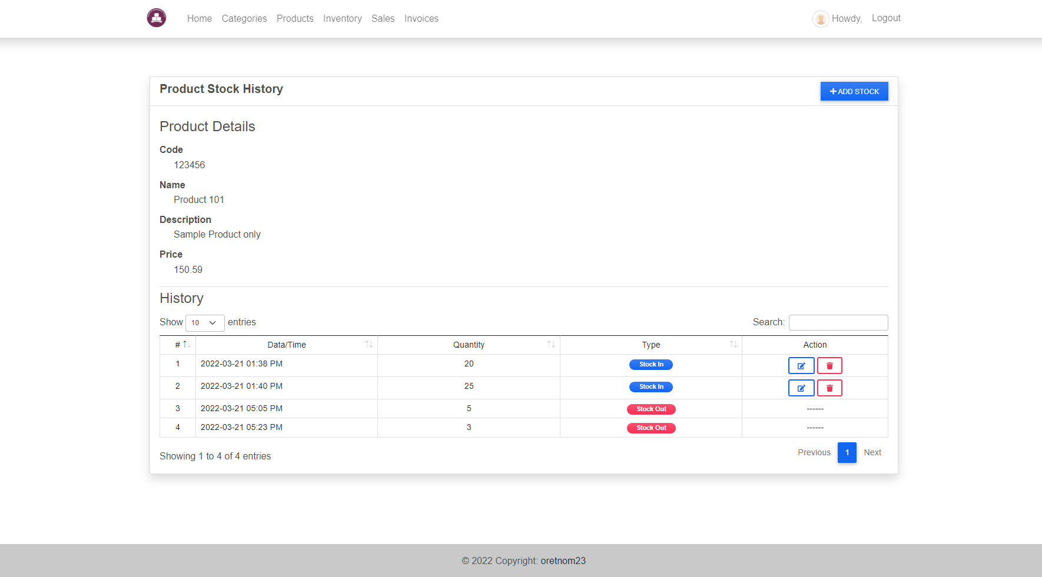
Task: Click the user avatar beside Howdy
Action: [x=821, y=19]
